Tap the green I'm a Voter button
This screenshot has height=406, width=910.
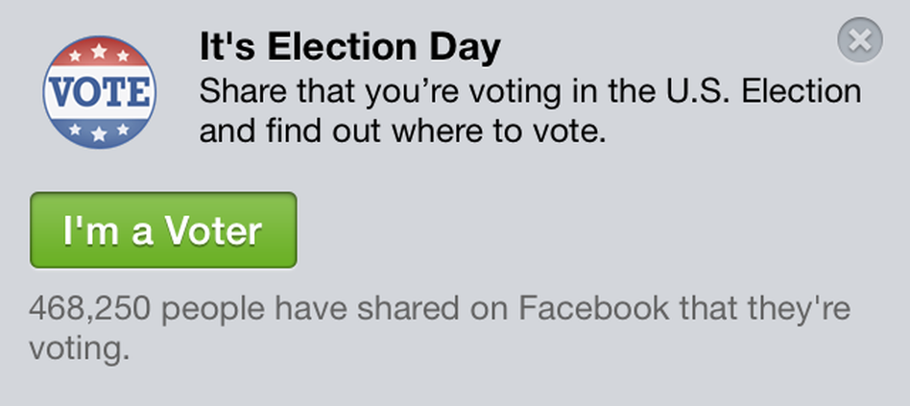click(163, 230)
